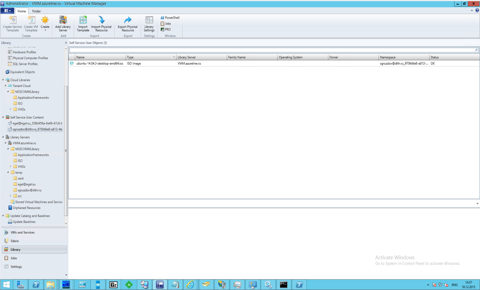Collapse Self Service User Content node
Image resolution: width=480 pixels, height=290 pixels.
click(3, 117)
